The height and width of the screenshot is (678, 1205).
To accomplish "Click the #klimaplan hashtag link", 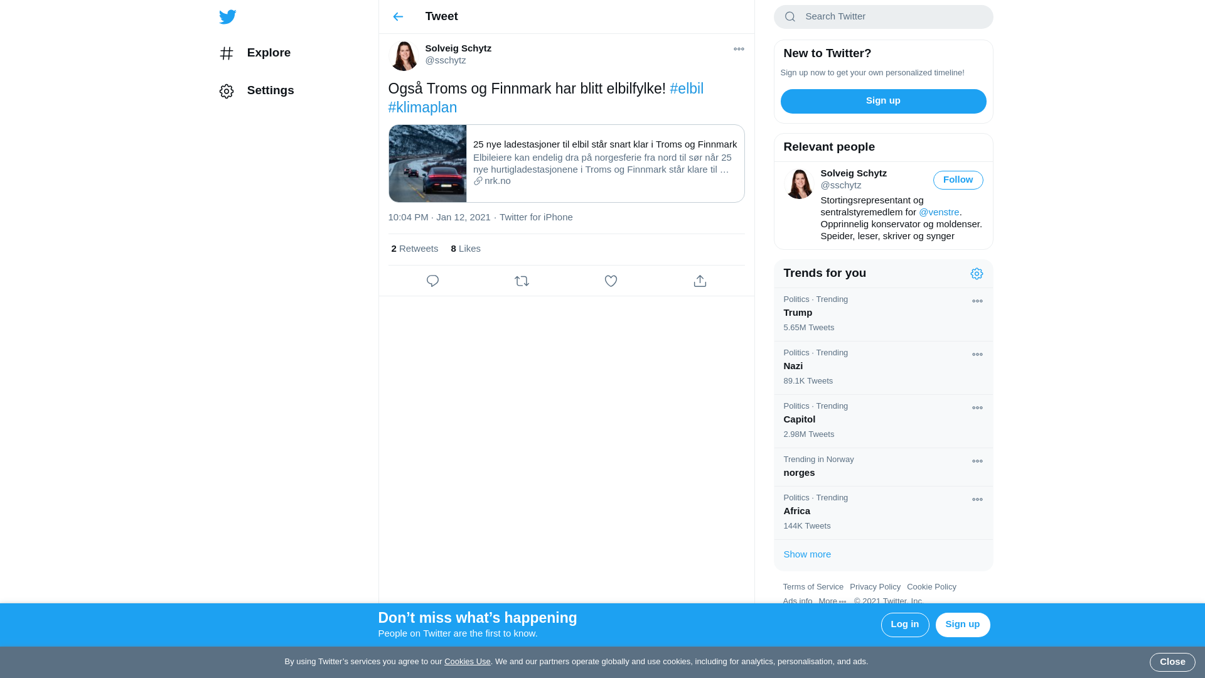I will (422, 108).
